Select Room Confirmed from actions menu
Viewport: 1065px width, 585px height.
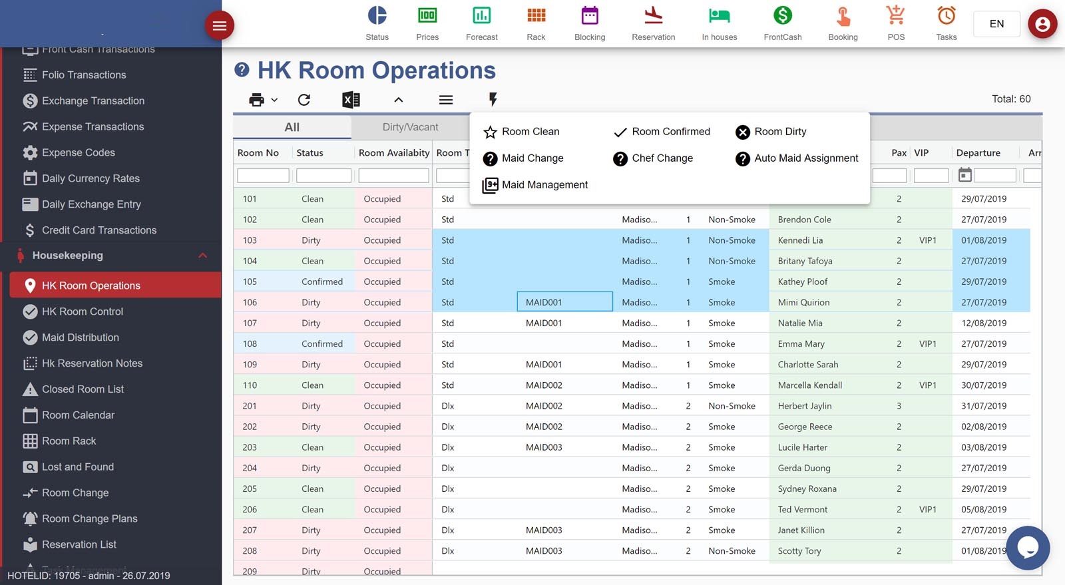[x=662, y=132]
